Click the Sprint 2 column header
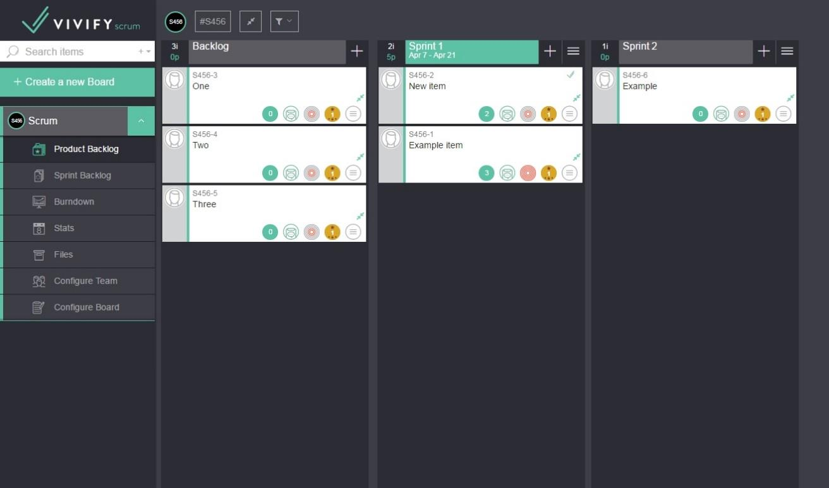The height and width of the screenshot is (488, 829). point(686,52)
